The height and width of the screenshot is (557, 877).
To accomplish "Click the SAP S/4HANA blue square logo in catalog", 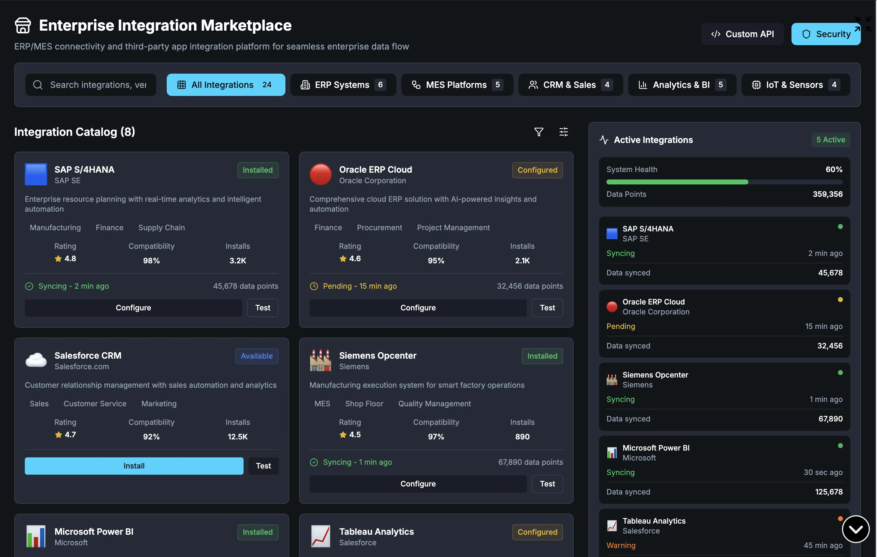I will tap(36, 174).
